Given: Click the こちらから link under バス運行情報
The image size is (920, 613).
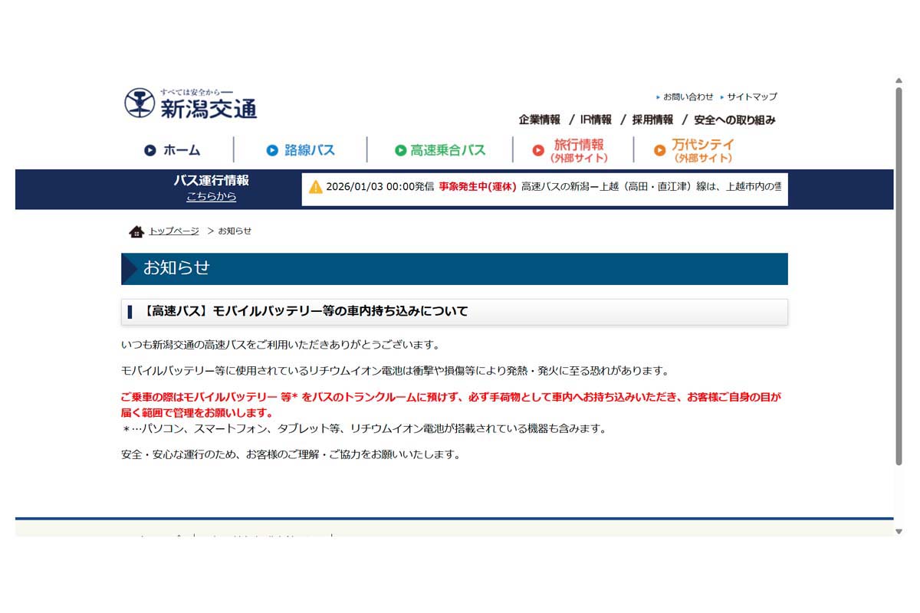Looking at the screenshot, I should point(211,195).
